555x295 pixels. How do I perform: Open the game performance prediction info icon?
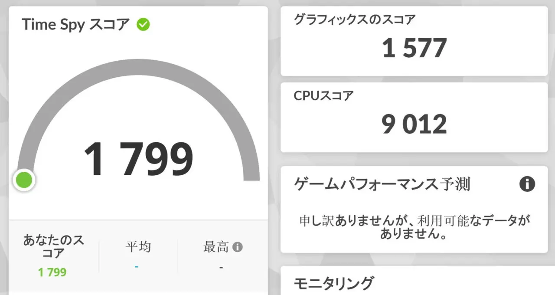pyautogui.click(x=527, y=184)
